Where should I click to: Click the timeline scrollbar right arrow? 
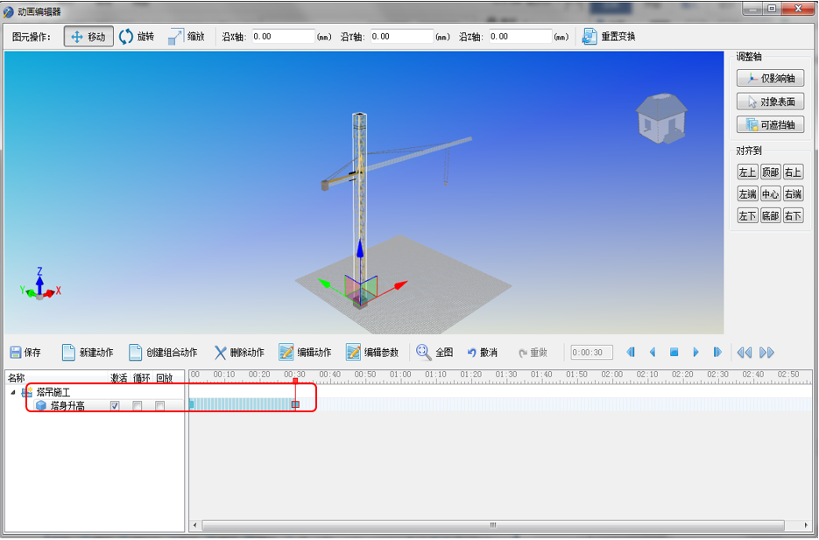coord(807,525)
